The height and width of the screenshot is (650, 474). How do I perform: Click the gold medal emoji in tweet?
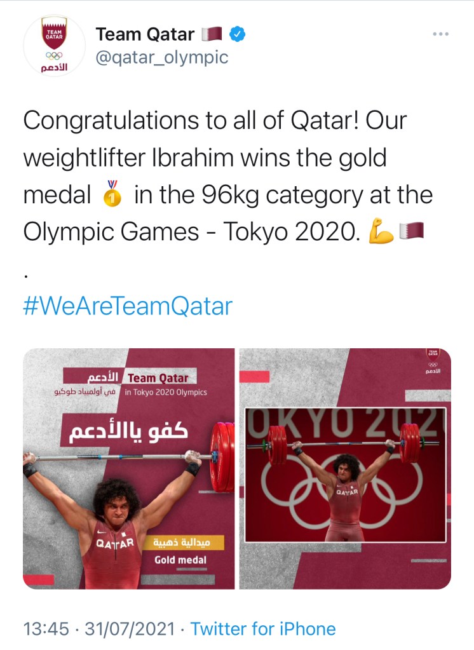[x=112, y=195]
